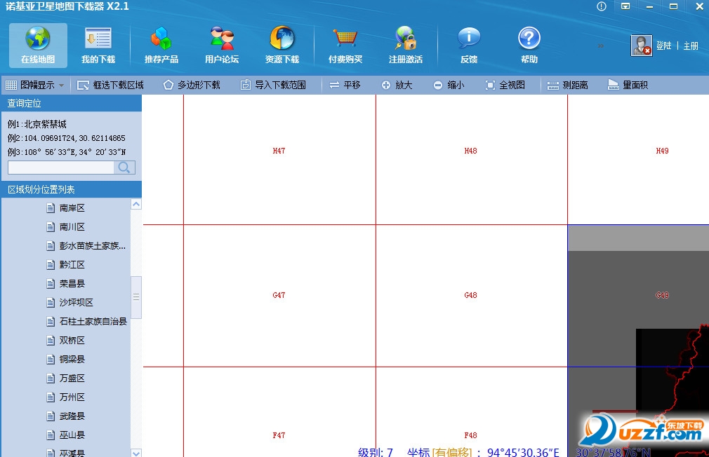Select 沙坪坝区 in the region list
This screenshot has height=457, width=709.
coord(69,303)
